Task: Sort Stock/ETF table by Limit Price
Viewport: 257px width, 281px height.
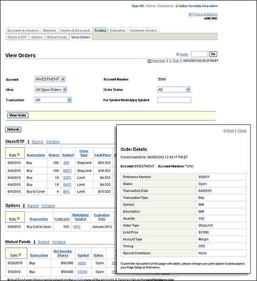Action: (103, 155)
